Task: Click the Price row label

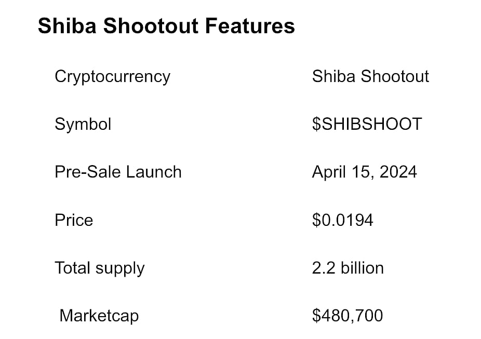Action: (x=74, y=220)
